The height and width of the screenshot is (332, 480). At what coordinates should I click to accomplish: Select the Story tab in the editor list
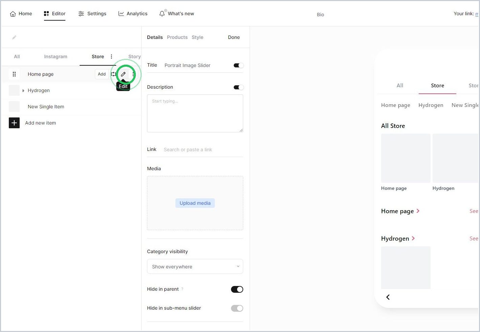click(134, 57)
